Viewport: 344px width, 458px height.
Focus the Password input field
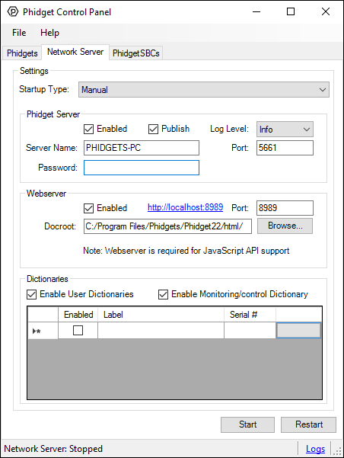point(142,168)
